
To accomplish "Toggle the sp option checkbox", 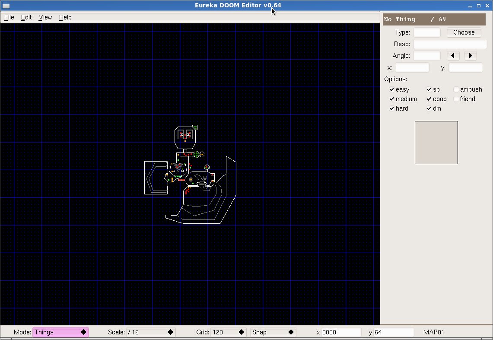I will tap(429, 89).
